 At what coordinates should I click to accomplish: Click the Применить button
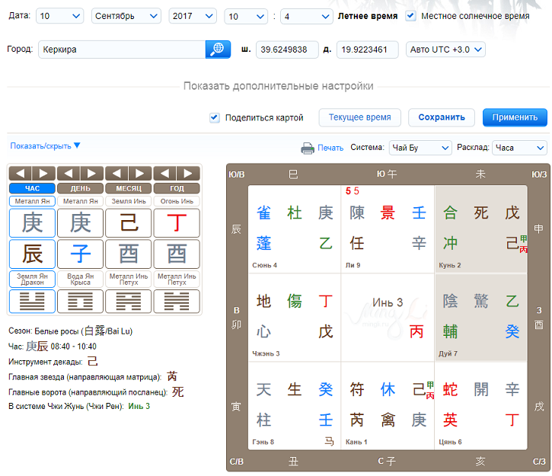tap(515, 117)
